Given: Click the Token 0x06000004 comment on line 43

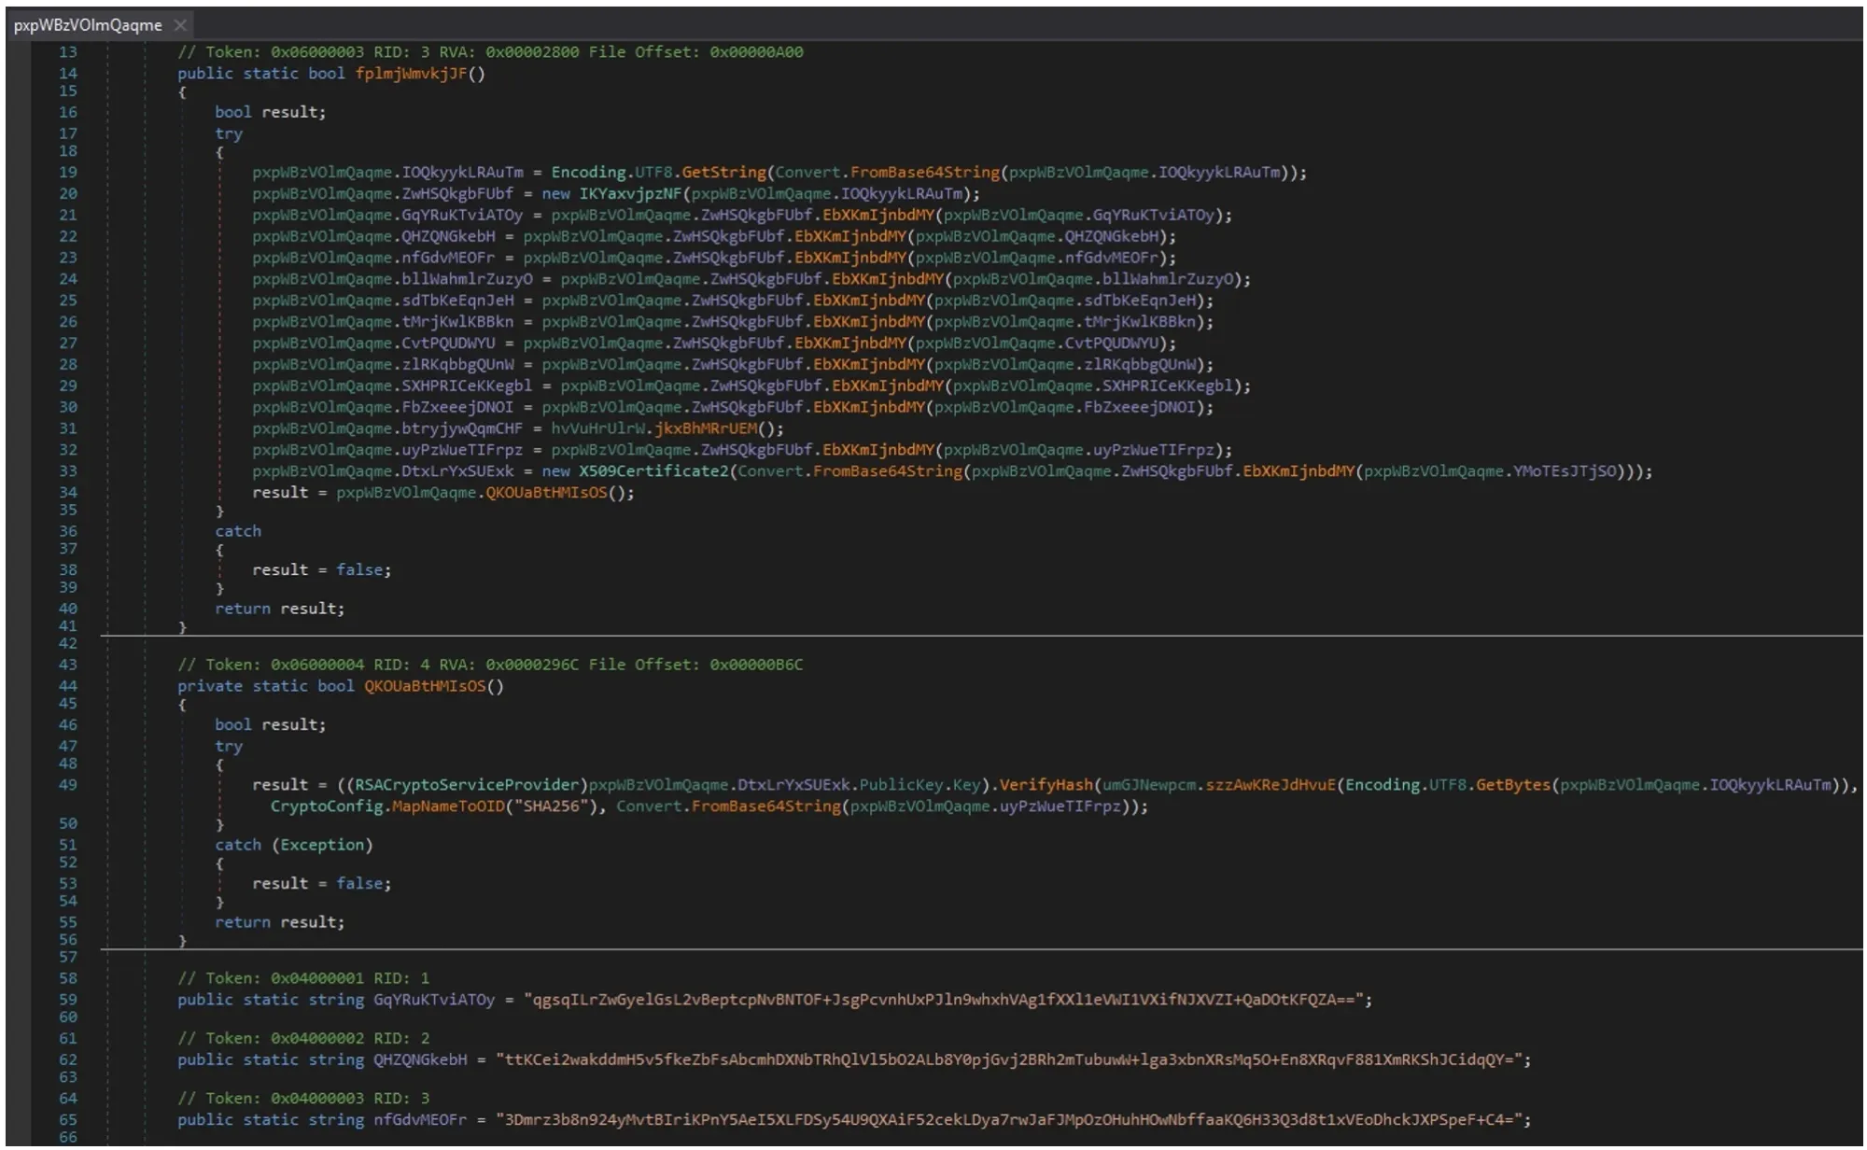Looking at the screenshot, I should coord(490,666).
